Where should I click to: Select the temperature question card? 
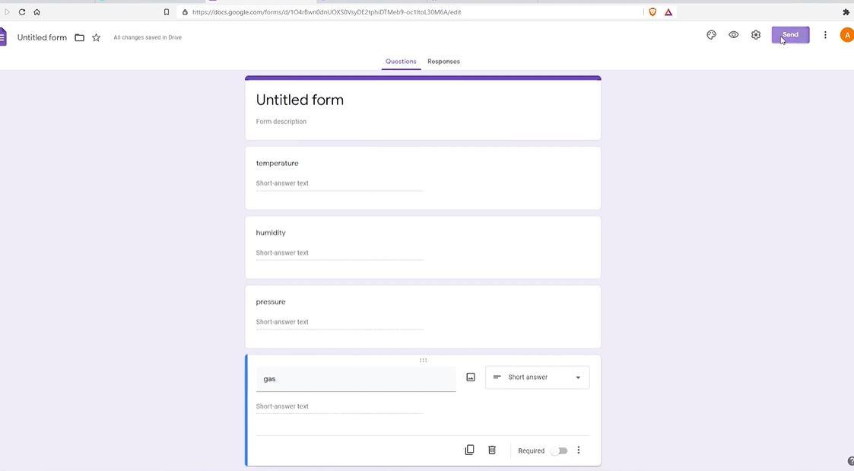point(423,178)
